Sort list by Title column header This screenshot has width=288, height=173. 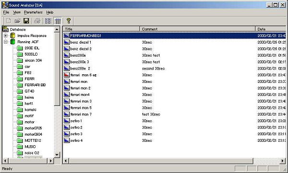point(101,29)
